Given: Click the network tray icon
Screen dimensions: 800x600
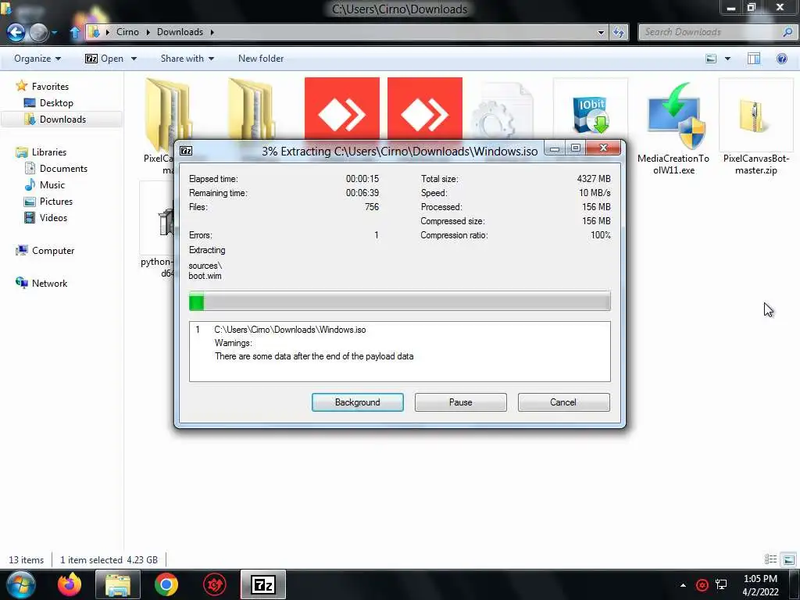Looking at the screenshot, I should 721,584.
